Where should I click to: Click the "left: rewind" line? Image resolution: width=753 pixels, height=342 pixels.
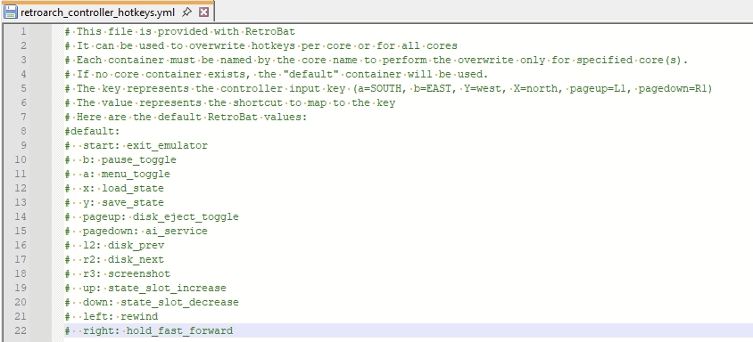pyautogui.click(x=112, y=316)
